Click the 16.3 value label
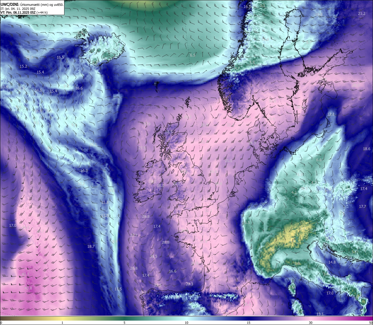This screenshot has width=373, height=325. tap(84, 171)
